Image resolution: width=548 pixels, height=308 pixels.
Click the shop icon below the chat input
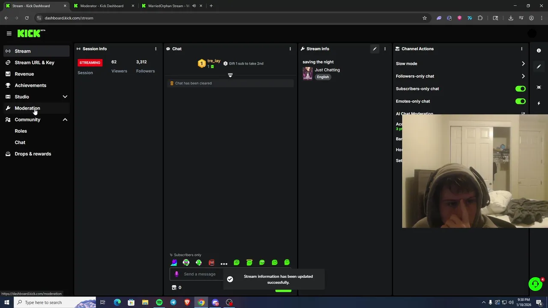(x=174, y=287)
